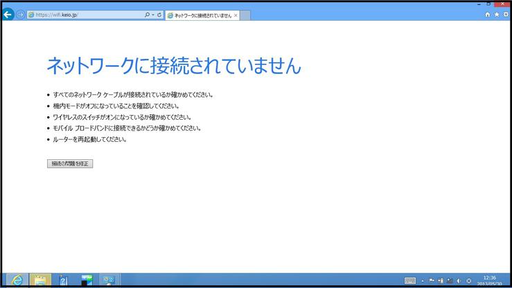Click the Forward navigation arrow
512x288 pixels.
(20, 15)
